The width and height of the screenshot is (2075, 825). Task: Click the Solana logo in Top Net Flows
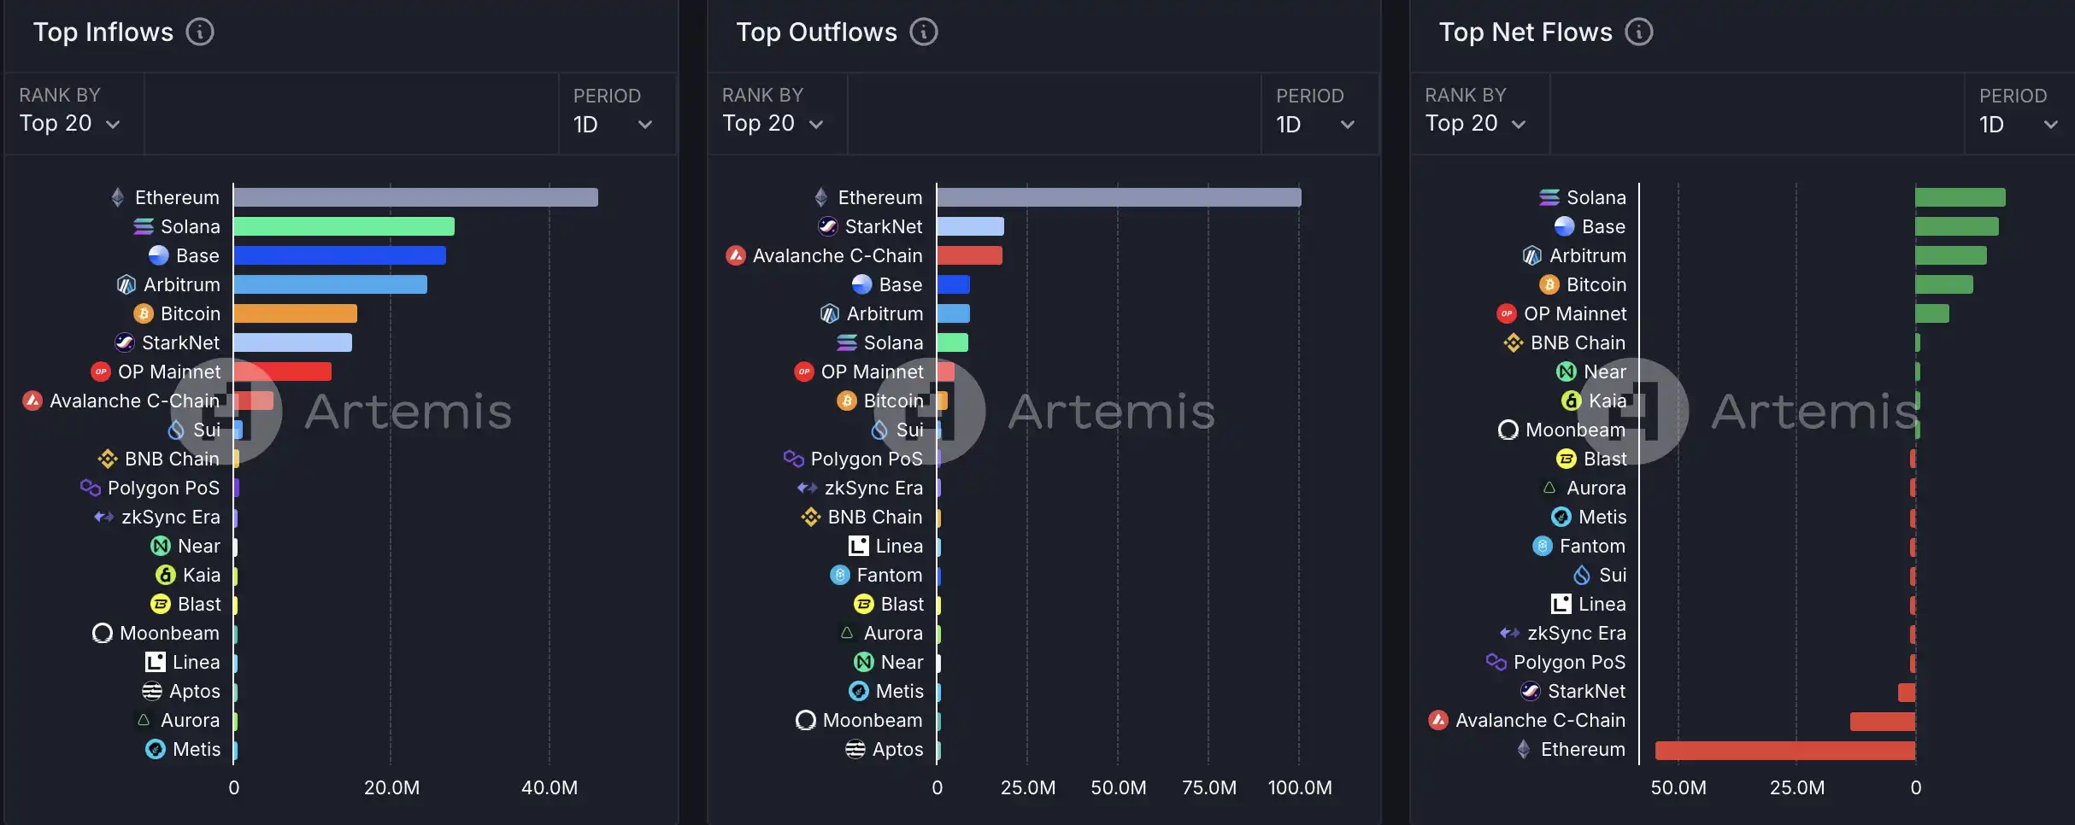pyautogui.click(x=1549, y=197)
